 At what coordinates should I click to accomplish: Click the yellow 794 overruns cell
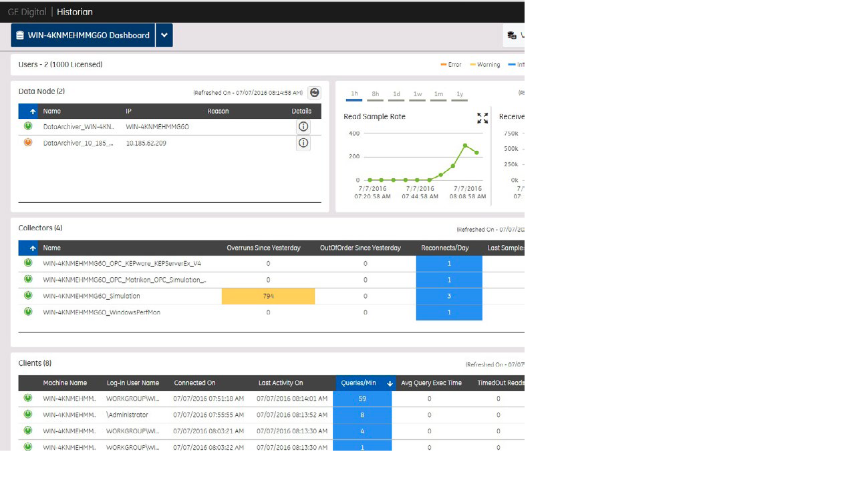coord(268,296)
